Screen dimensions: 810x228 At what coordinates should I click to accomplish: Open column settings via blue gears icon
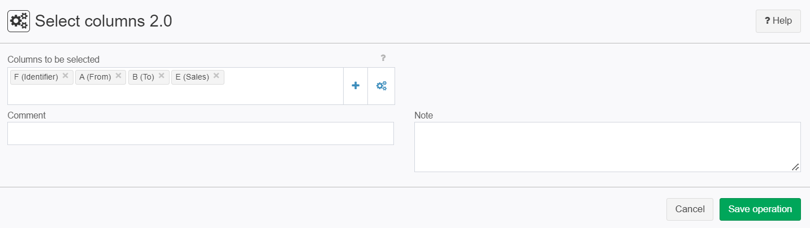coord(382,86)
